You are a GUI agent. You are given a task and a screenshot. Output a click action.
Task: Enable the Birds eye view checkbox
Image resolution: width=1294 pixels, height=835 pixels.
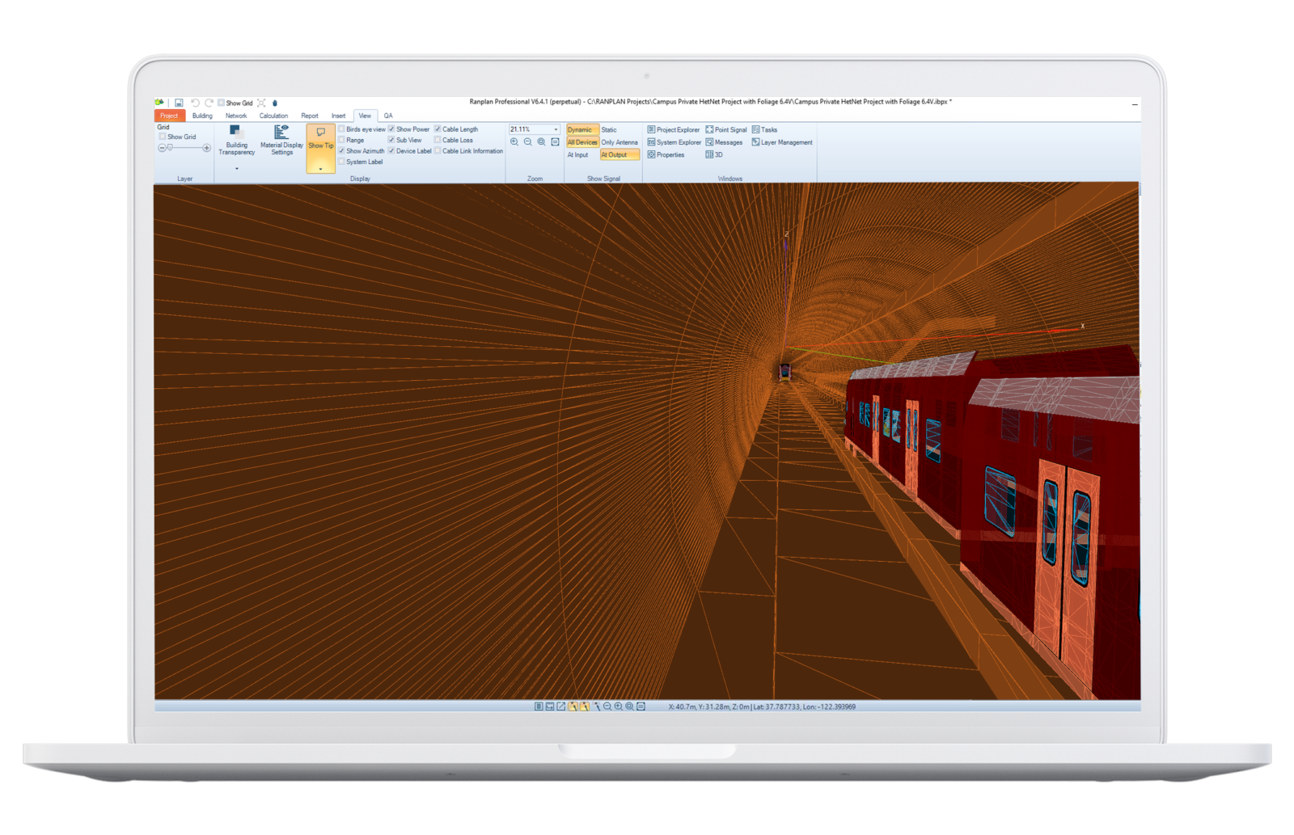click(x=342, y=129)
